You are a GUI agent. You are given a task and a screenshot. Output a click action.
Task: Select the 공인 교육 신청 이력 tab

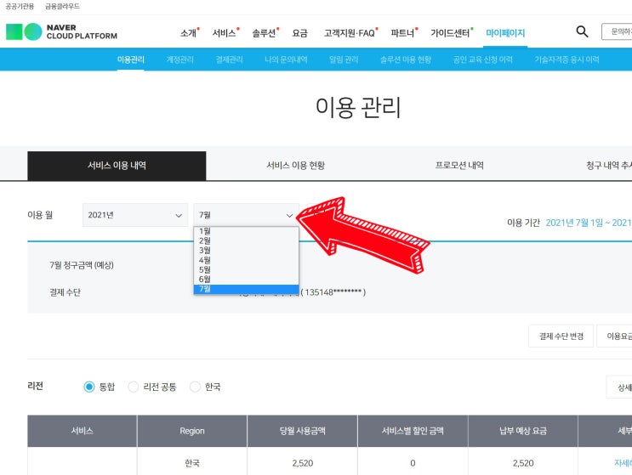[x=483, y=59]
